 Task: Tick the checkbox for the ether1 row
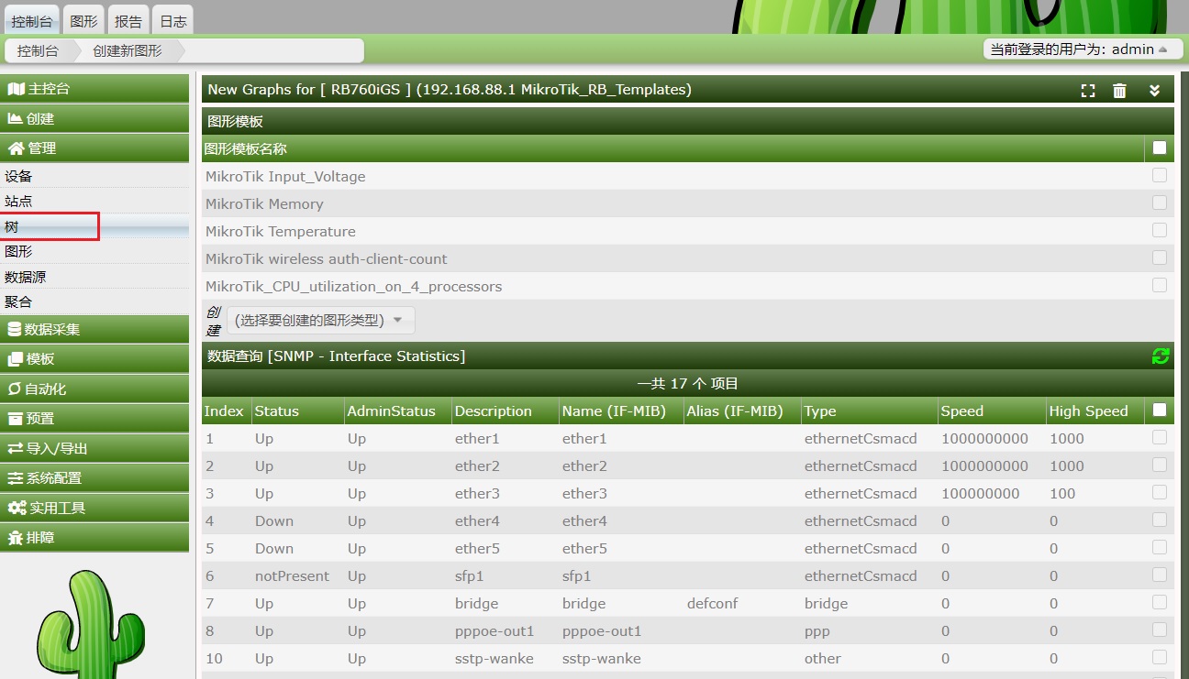(1160, 438)
